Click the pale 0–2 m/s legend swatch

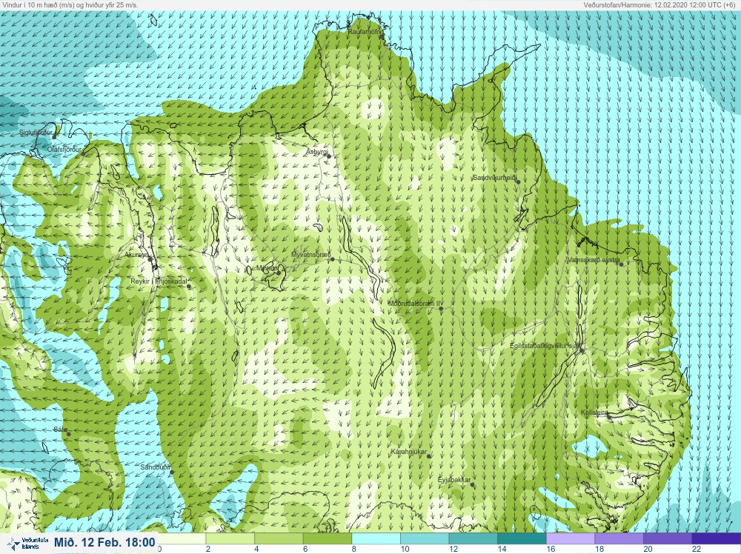(x=182, y=539)
